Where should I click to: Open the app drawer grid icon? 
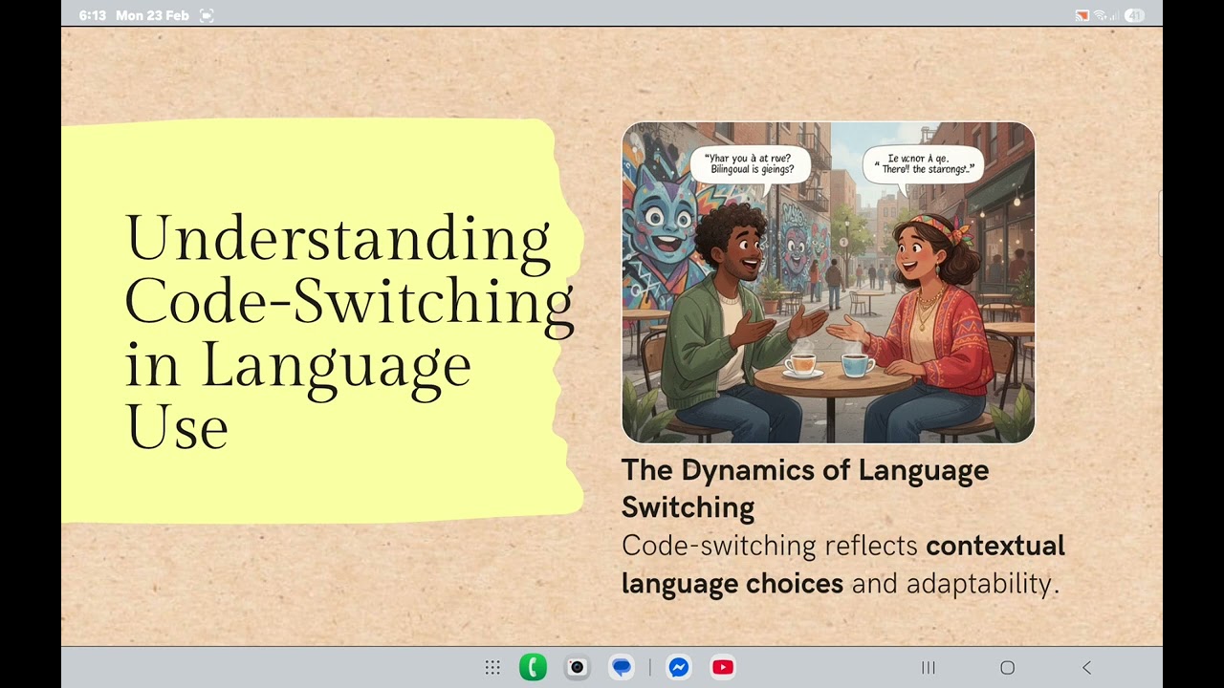[492, 668]
